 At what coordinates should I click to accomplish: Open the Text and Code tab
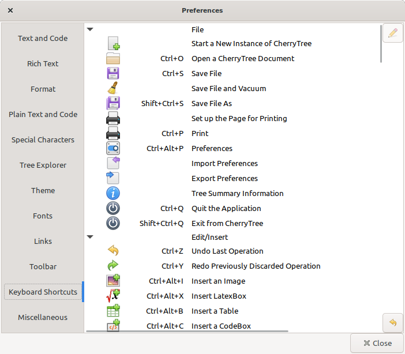pyautogui.click(x=43, y=38)
